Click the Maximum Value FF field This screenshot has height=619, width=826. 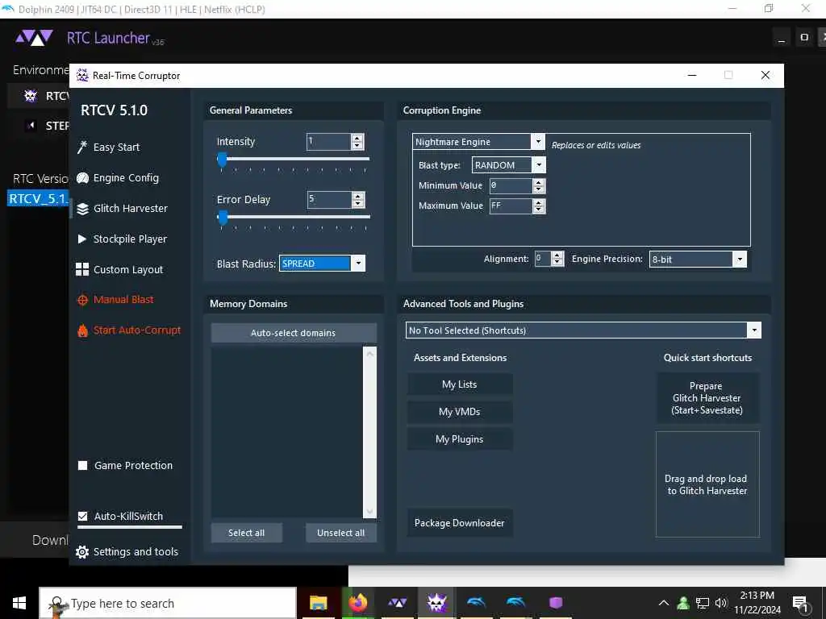click(x=511, y=206)
